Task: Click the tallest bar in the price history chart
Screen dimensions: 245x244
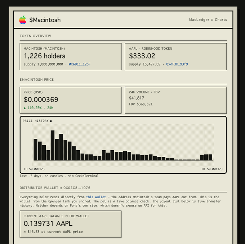Action: coord(53,145)
